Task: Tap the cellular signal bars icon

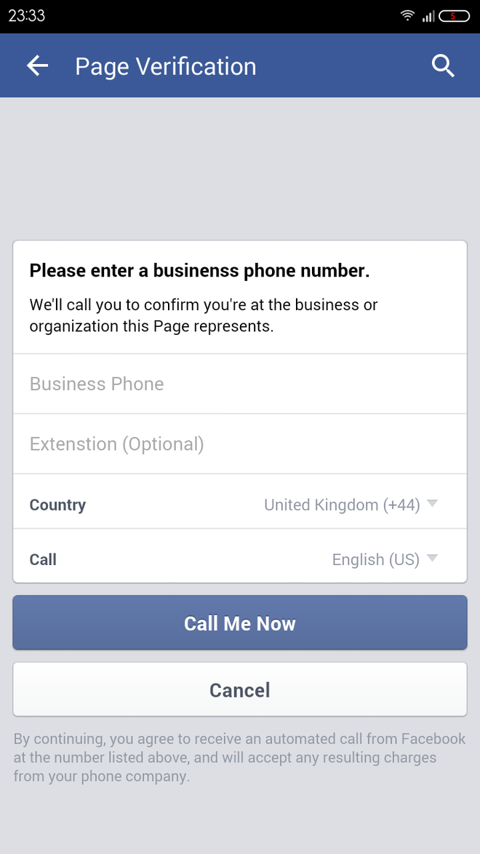Action: [428, 16]
